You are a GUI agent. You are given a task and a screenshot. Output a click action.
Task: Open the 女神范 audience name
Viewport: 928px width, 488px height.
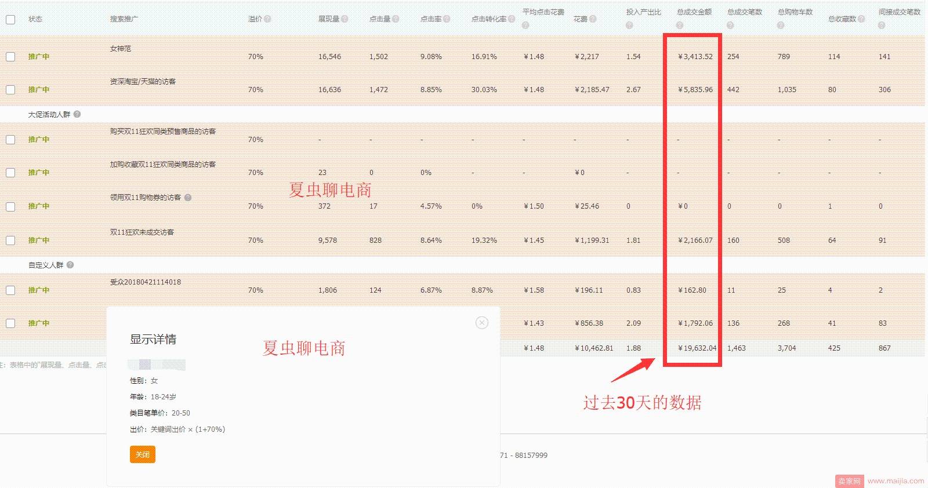[121, 49]
